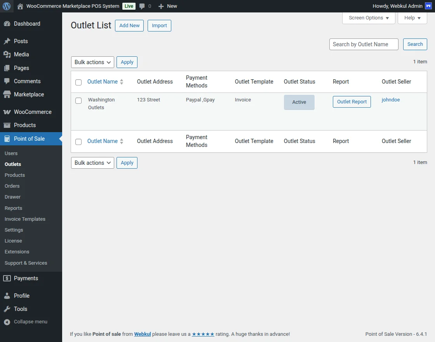Click the Products archive icon in sidebar

7,125
